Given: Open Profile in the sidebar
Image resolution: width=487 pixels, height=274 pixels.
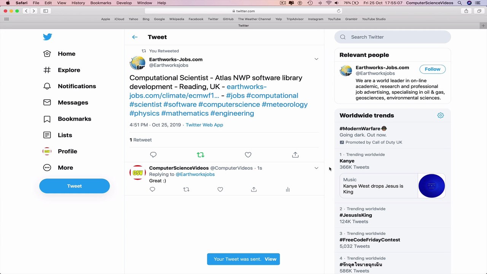Looking at the screenshot, I should tap(60, 151).
